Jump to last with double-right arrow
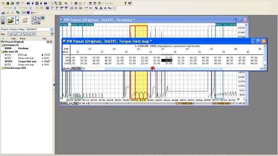 [46, 3]
